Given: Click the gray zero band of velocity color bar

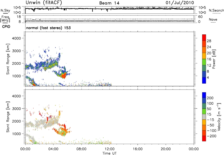Looking at the screenshot, I should click(x=204, y=117).
